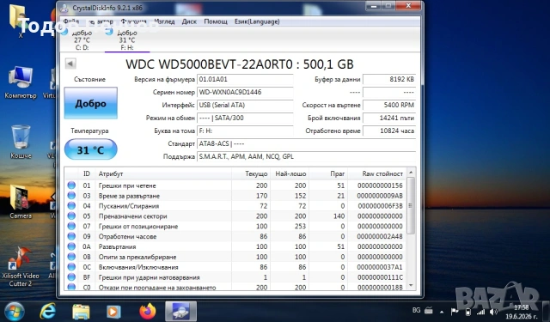This screenshot has width=550, height=322.
Task: Click status circle of attribute 0B
Action: coord(71,257)
